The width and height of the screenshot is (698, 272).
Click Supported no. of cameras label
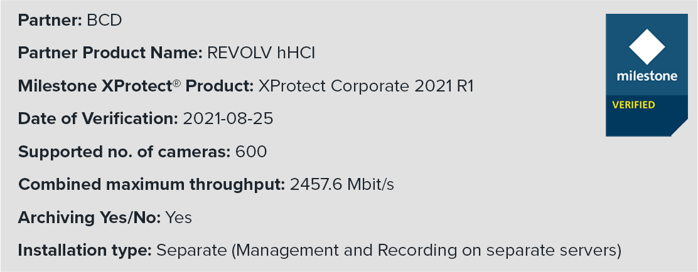(124, 152)
